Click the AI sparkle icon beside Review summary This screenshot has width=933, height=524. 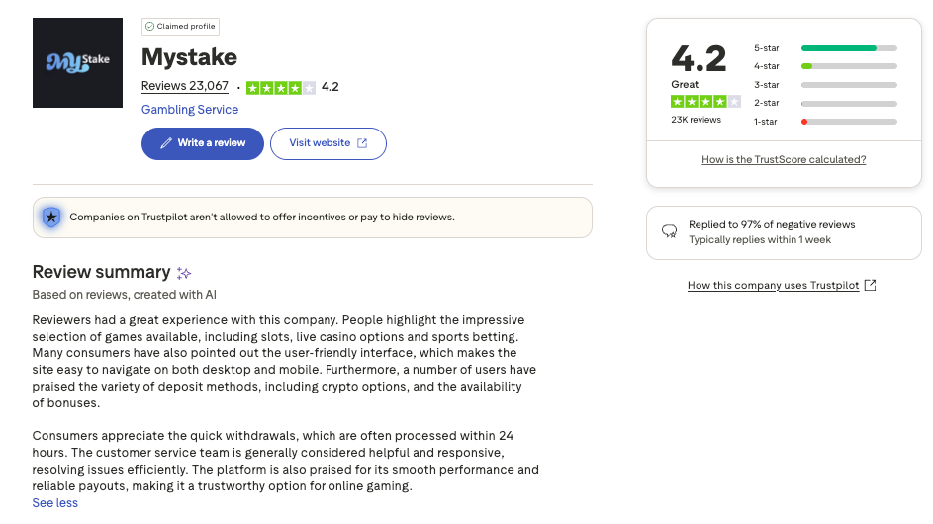[184, 273]
